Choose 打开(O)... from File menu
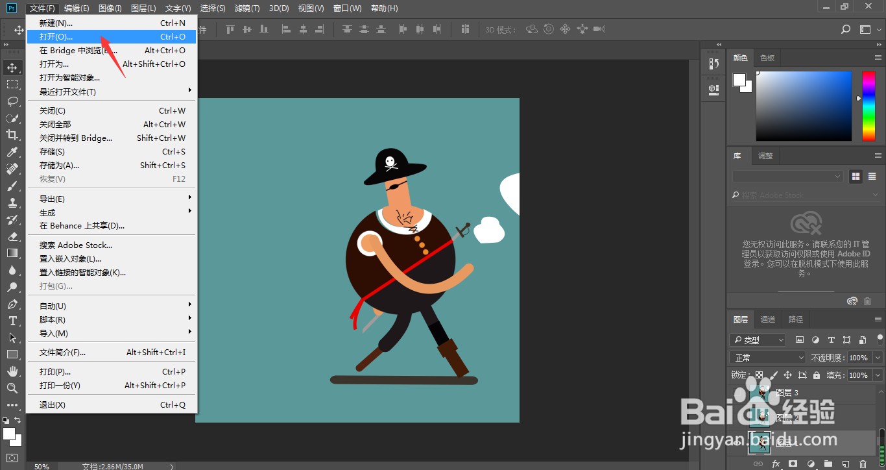This screenshot has height=470, width=886. [112, 37]
